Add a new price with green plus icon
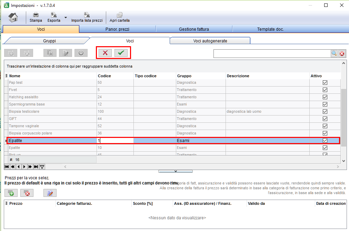The width and height of the screenshot is (349, 231). point(11,193)
